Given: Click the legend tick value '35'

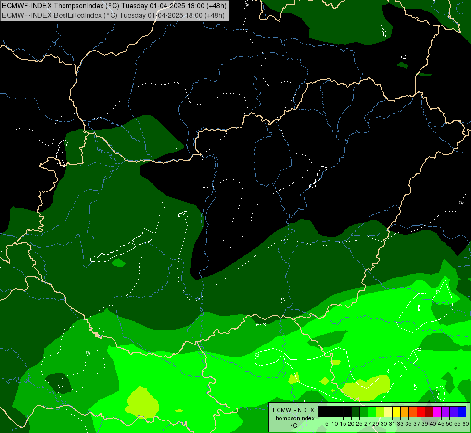Looking at the screenshot, I should point(408,424).
